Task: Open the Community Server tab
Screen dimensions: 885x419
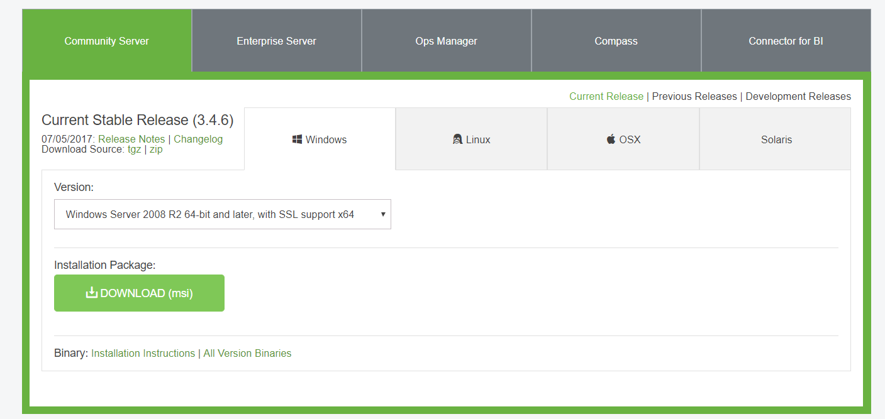Action: [x=107, y=41]
